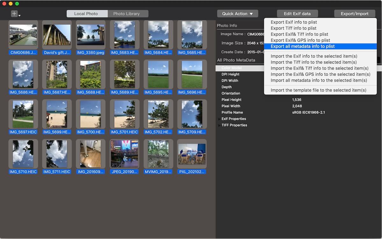Click the DPI Height metadata row
382x239 pixels.
[240, 74]
